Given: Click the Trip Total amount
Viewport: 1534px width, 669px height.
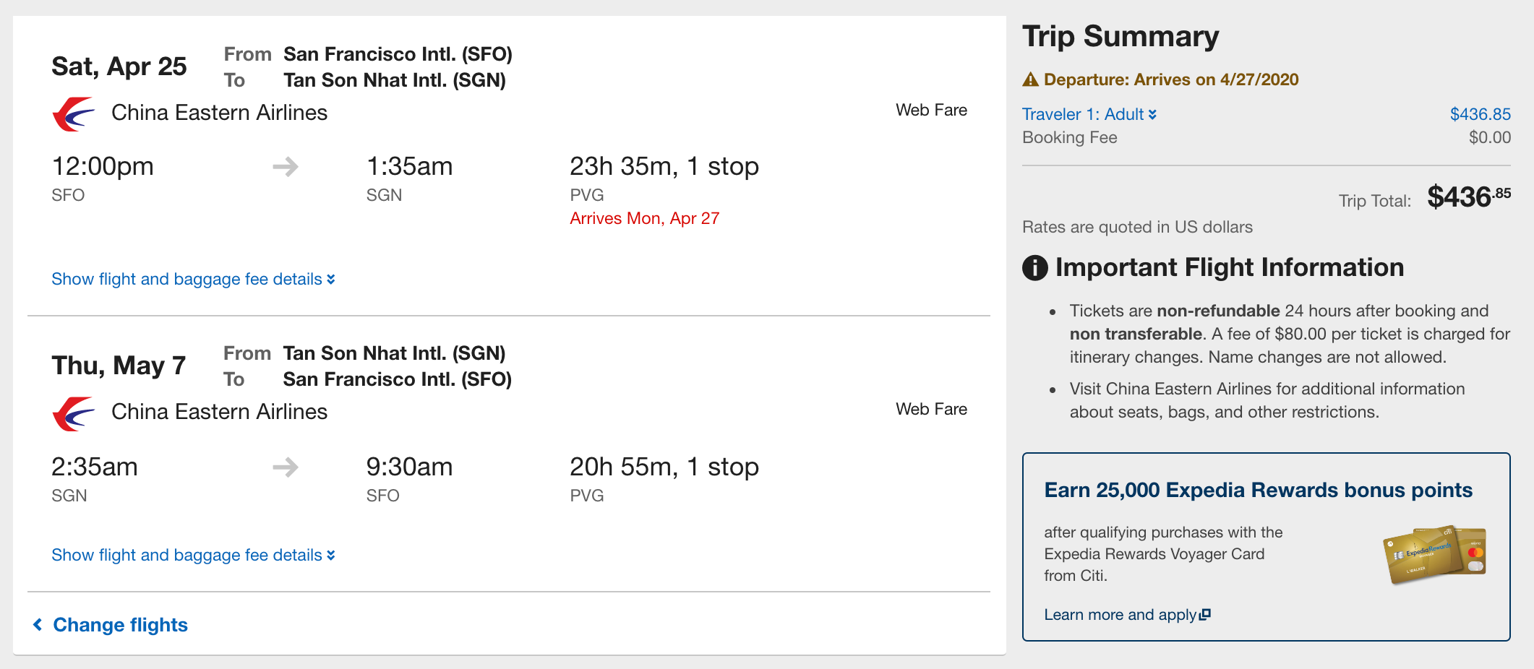Looking at the screenshot, I should [x=1467, y=197].
